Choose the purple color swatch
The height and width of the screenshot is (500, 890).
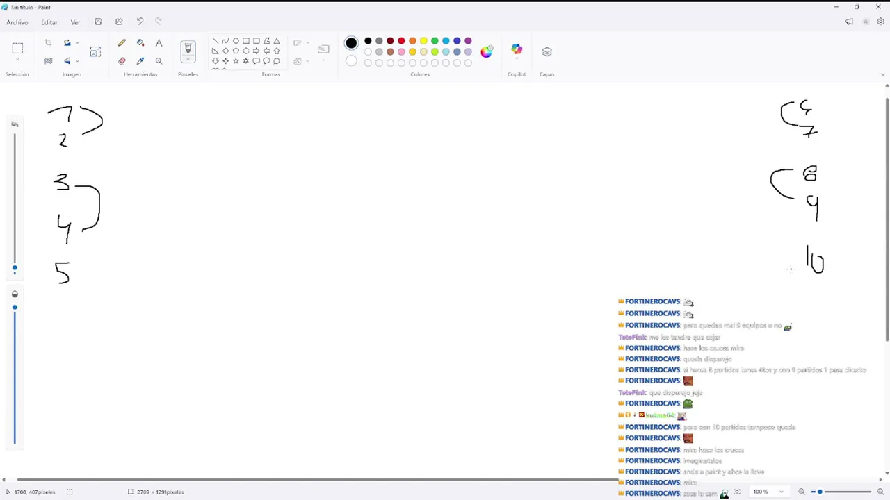[468, 41]
